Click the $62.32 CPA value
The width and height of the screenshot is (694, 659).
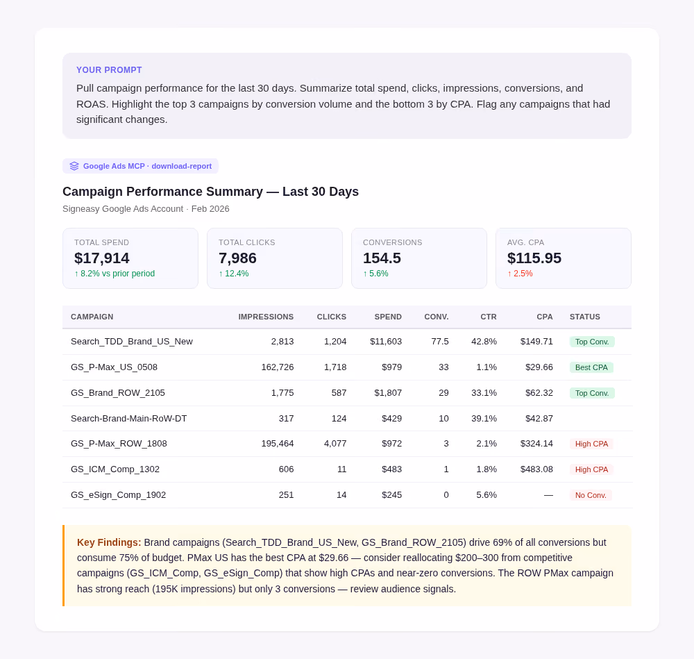(539, 393)
